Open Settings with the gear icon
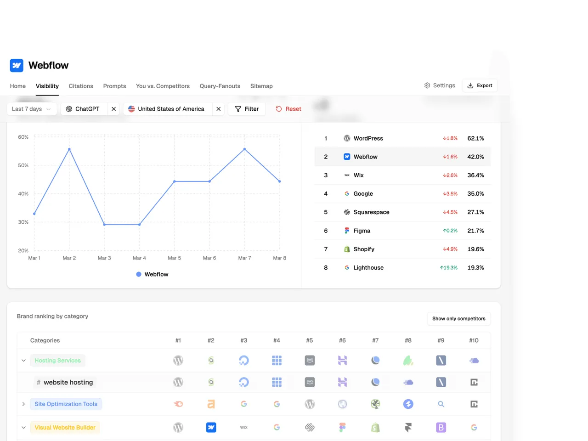The image size is (588, 441). 440,85
